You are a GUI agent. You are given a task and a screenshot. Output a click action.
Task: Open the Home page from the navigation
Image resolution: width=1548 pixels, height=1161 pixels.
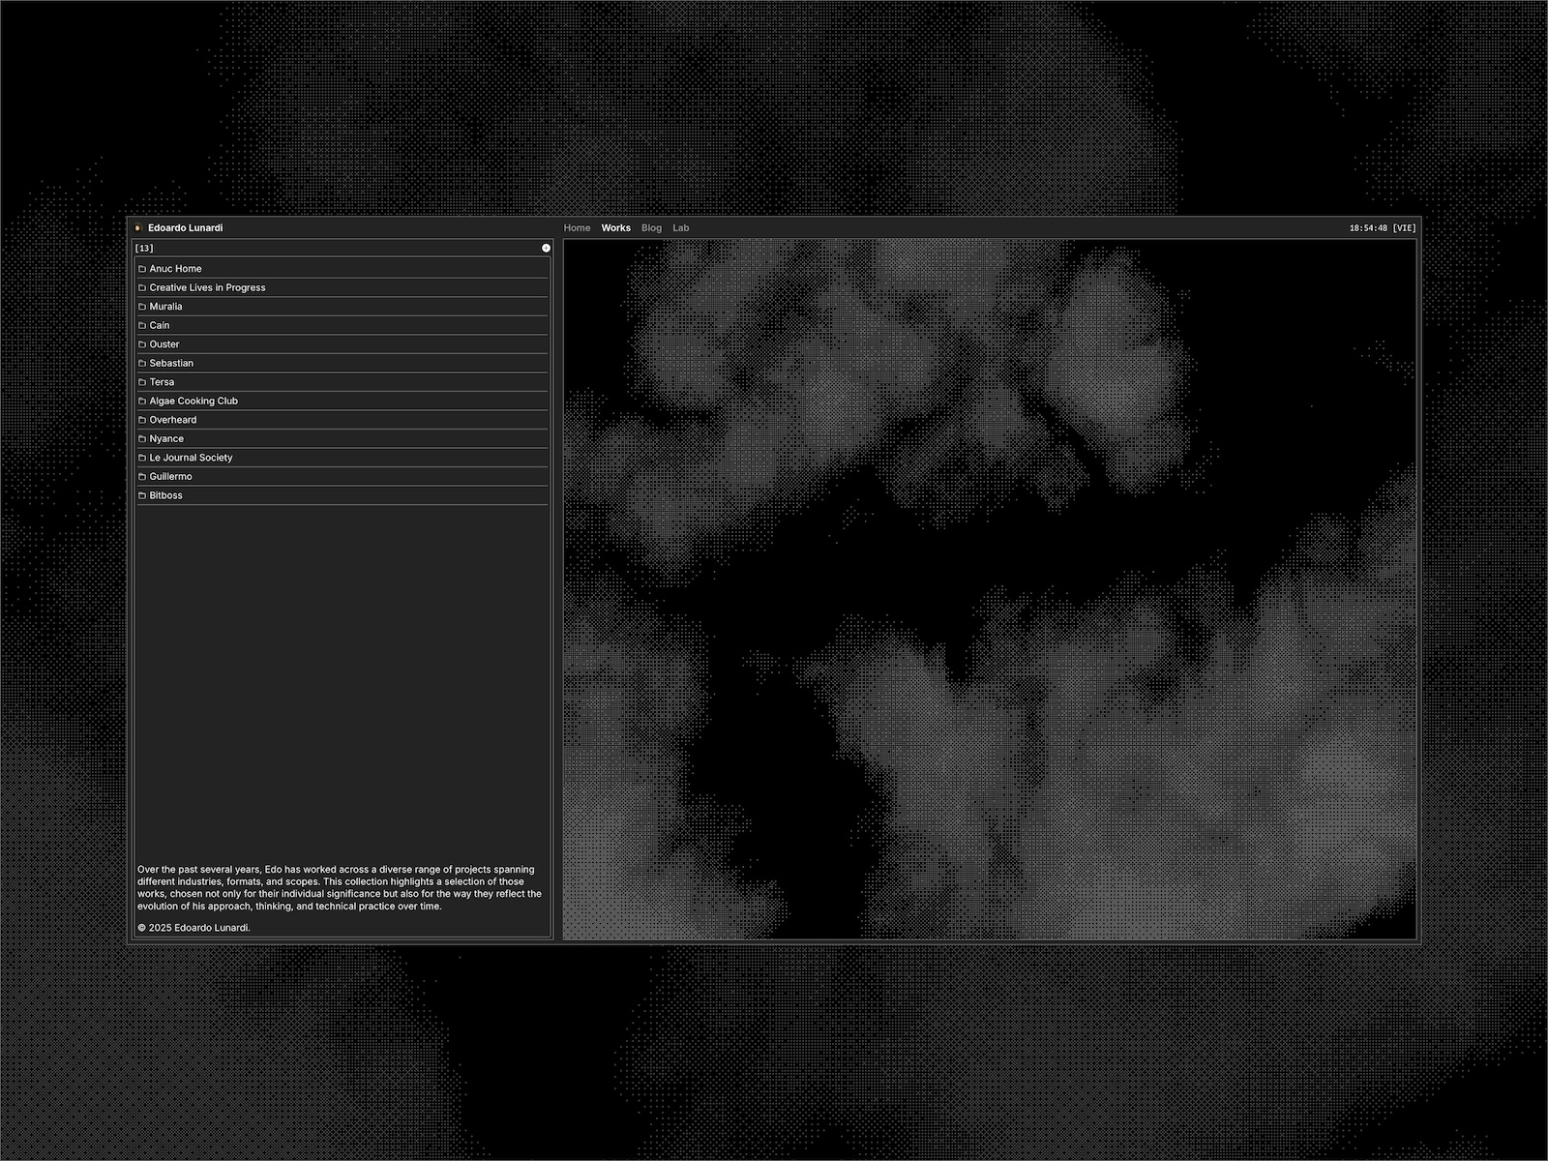tap(577, 228)
